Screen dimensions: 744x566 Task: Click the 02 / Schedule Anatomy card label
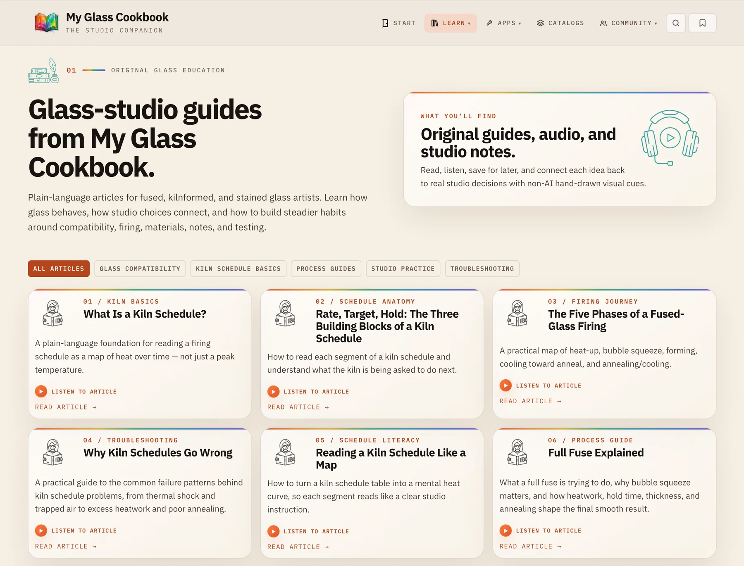(x=365, y=302)
